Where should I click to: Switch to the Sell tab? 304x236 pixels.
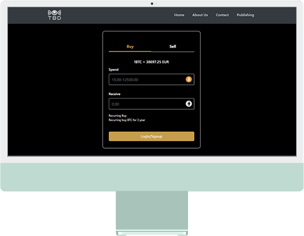(x=173, y=46)
